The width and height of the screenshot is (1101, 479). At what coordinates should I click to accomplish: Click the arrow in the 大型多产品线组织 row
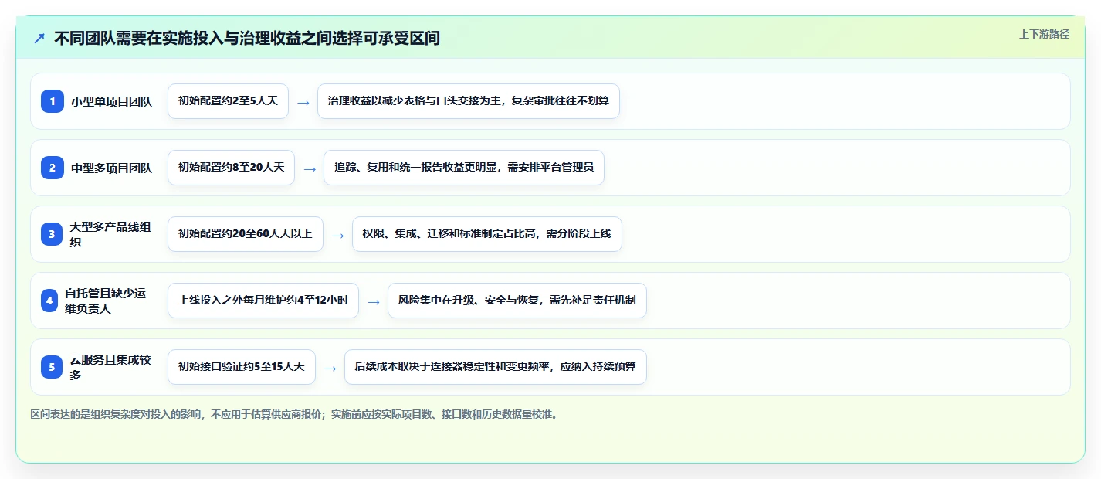(x=338, y=235)
